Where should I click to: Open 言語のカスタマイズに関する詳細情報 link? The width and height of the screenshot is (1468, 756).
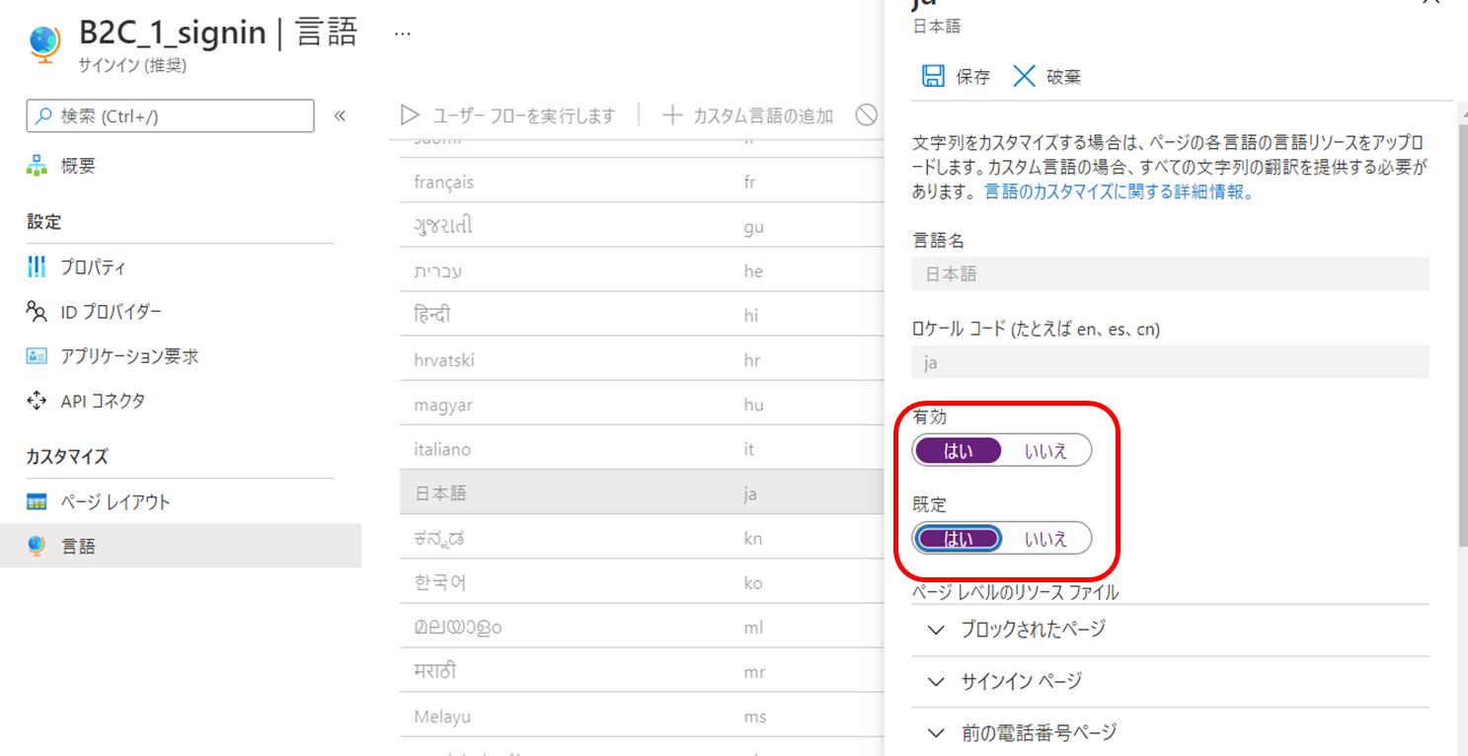point(1120,192)
